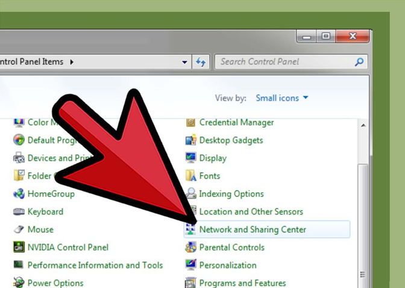This screenshot has height=288, width=405.
Task: Open the Credential Manager link
Action: pyautogui.click(x=236, y=123)
